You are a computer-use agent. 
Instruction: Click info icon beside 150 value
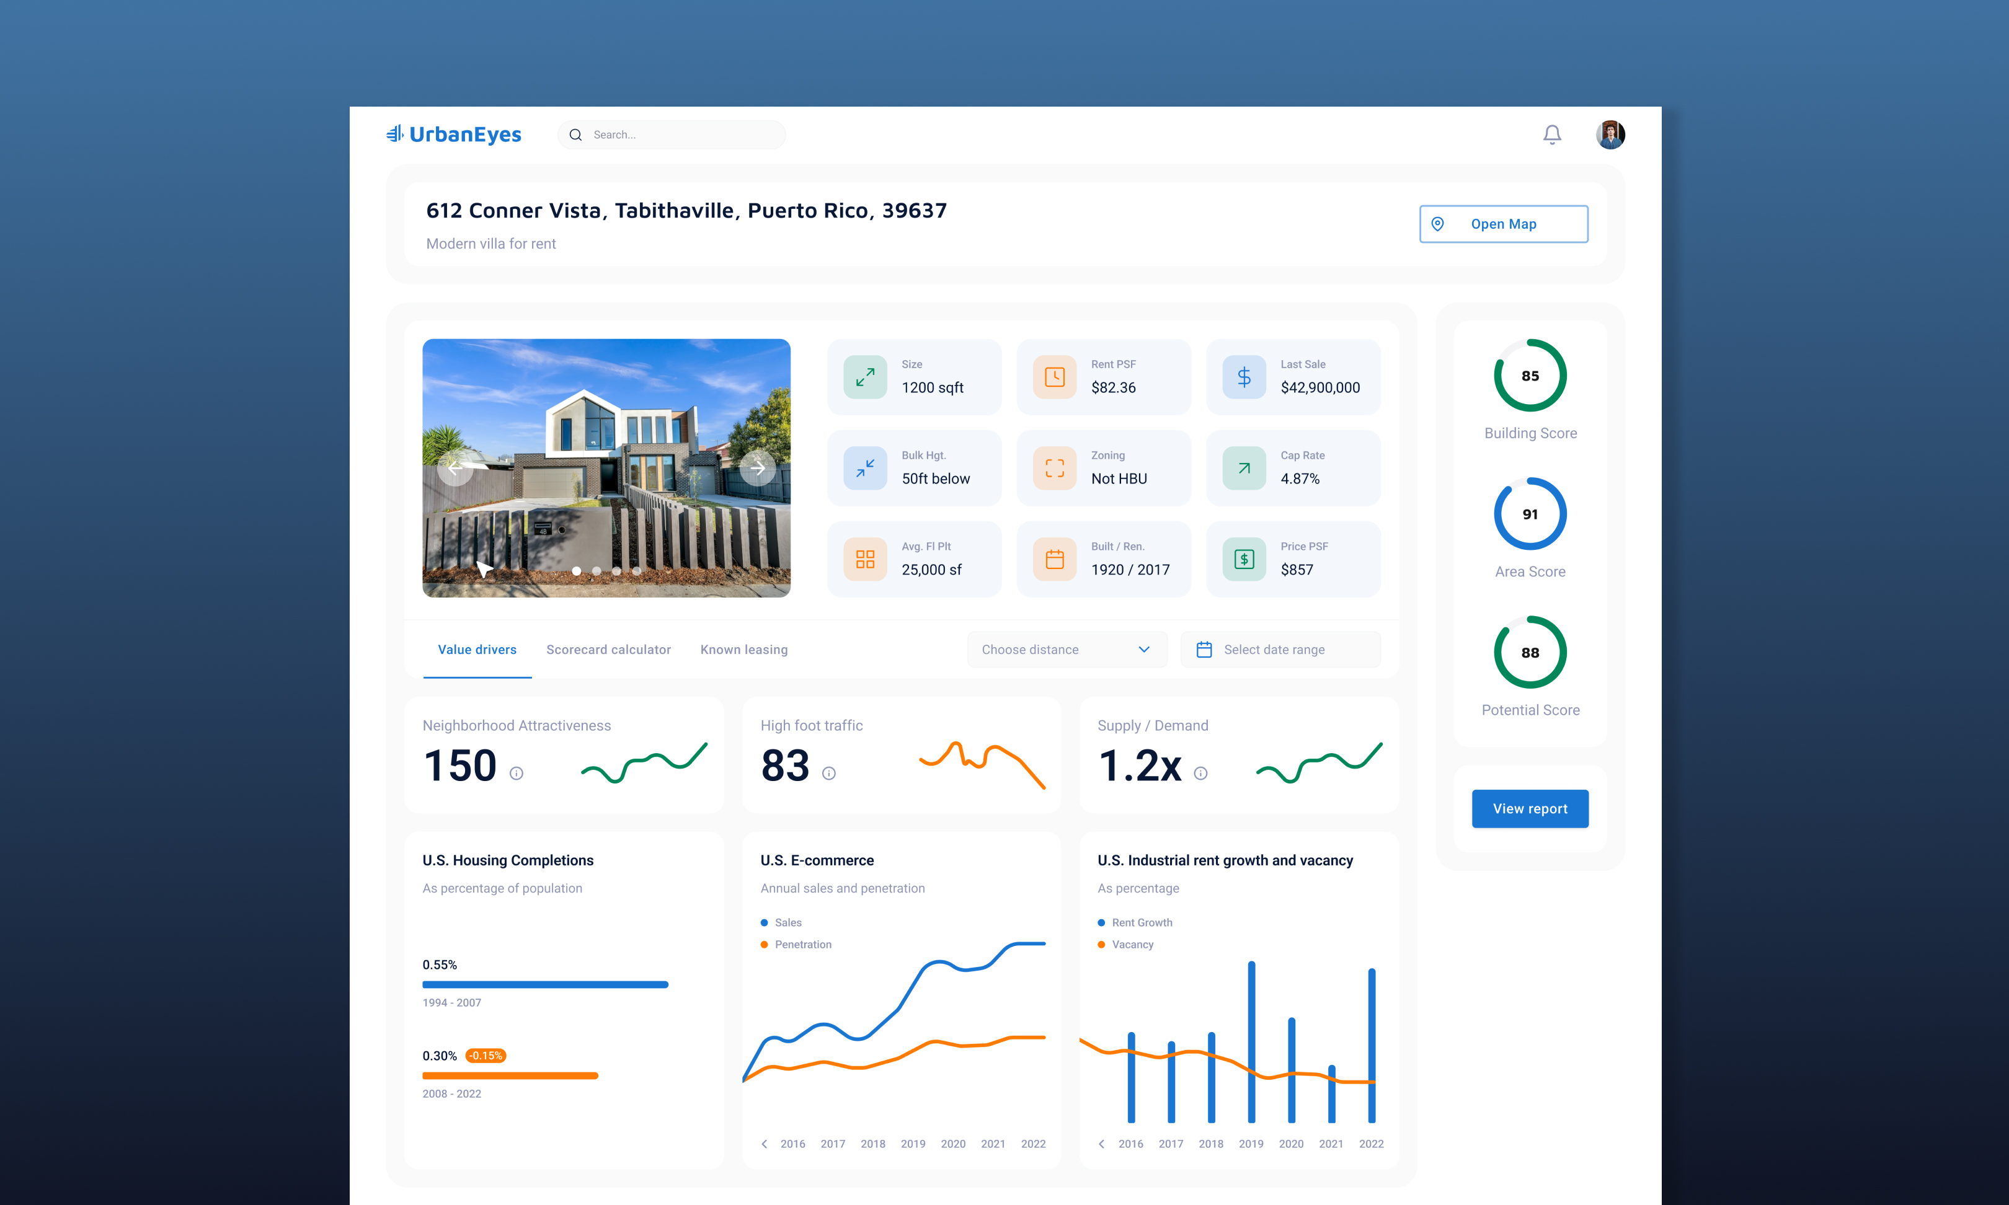click(x=517, y=773)
